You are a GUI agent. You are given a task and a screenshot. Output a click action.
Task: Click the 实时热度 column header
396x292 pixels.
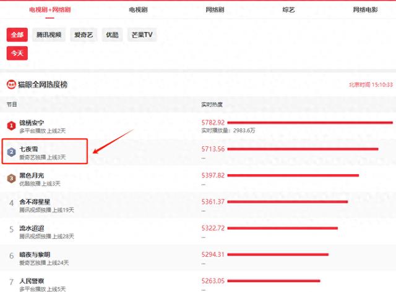coord(212,104)
